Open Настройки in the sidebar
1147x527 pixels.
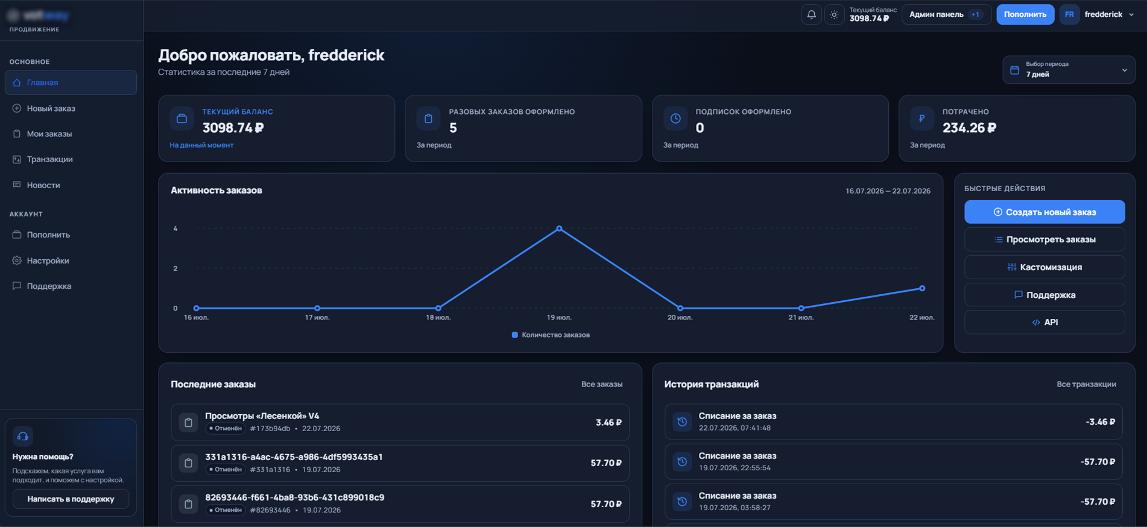point(71,260)
